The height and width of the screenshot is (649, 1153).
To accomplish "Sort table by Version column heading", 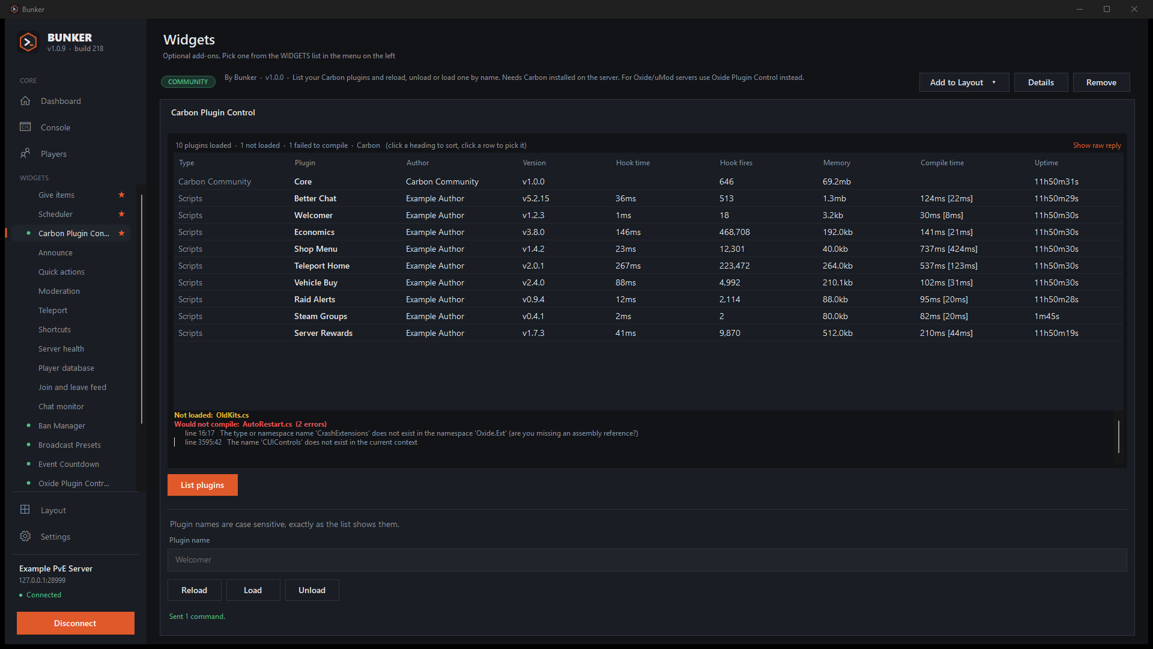I will 534,163.
